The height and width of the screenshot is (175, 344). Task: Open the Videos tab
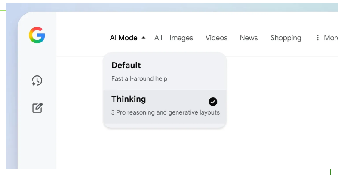(216, 38)
